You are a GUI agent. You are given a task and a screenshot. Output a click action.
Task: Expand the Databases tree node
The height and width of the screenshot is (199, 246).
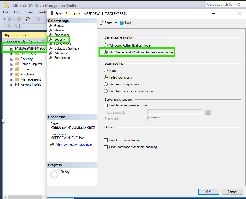point(11,53)
